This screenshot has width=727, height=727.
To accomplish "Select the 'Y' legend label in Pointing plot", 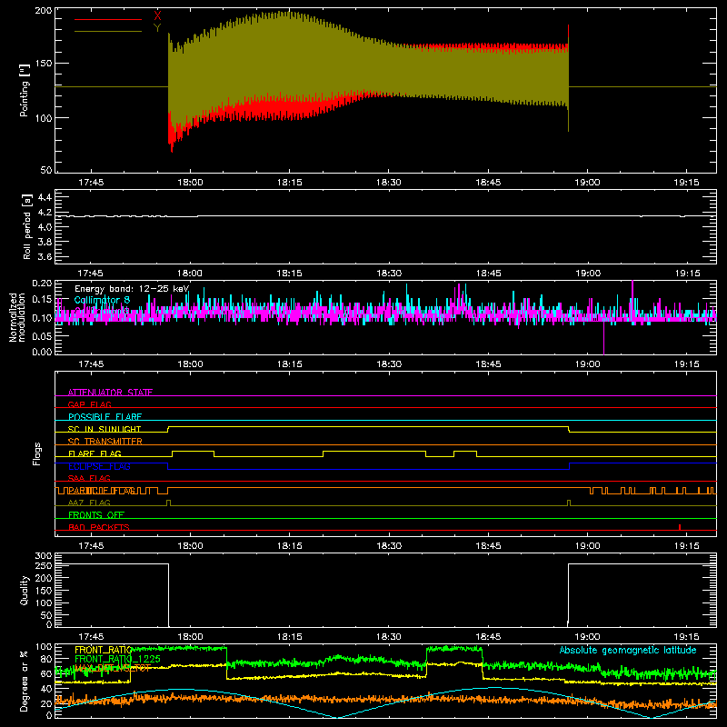I will pyautogui.click(x=157, y=28).
